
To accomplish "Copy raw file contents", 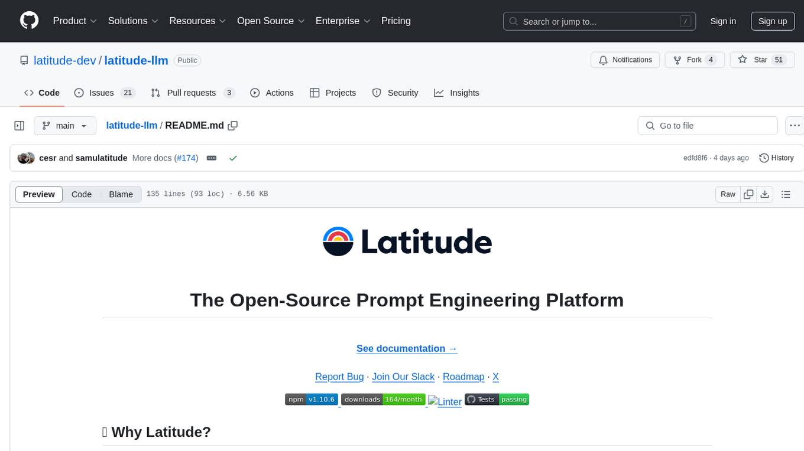I will (x=749, y=194).
